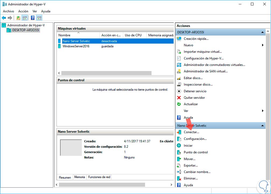Click the Mover icon
Viewport: 271px width, 194px height.
179,159
